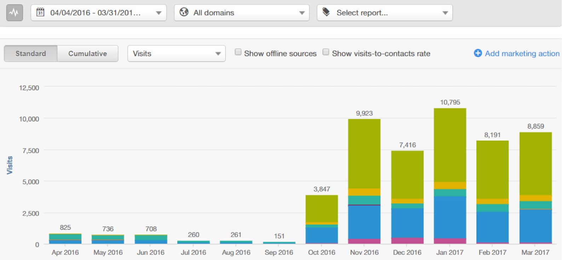The height and width of the screenshot is (260, 562).
Task: Click the 12,500 y-axis label
Action: [29, 88]
